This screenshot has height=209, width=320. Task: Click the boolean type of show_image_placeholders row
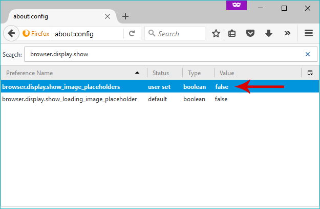click(x=195, y=87)
